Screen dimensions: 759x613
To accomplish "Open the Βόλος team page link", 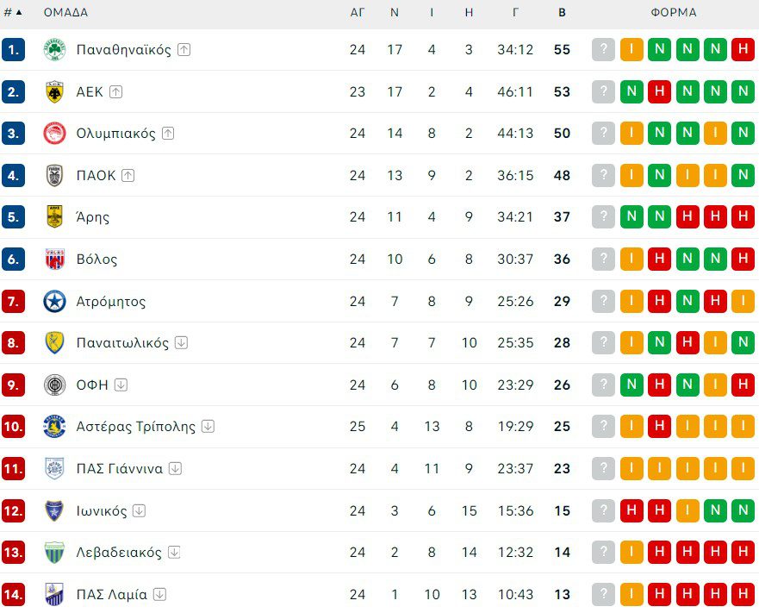I will pyautogui.click(x=96, y=260).
